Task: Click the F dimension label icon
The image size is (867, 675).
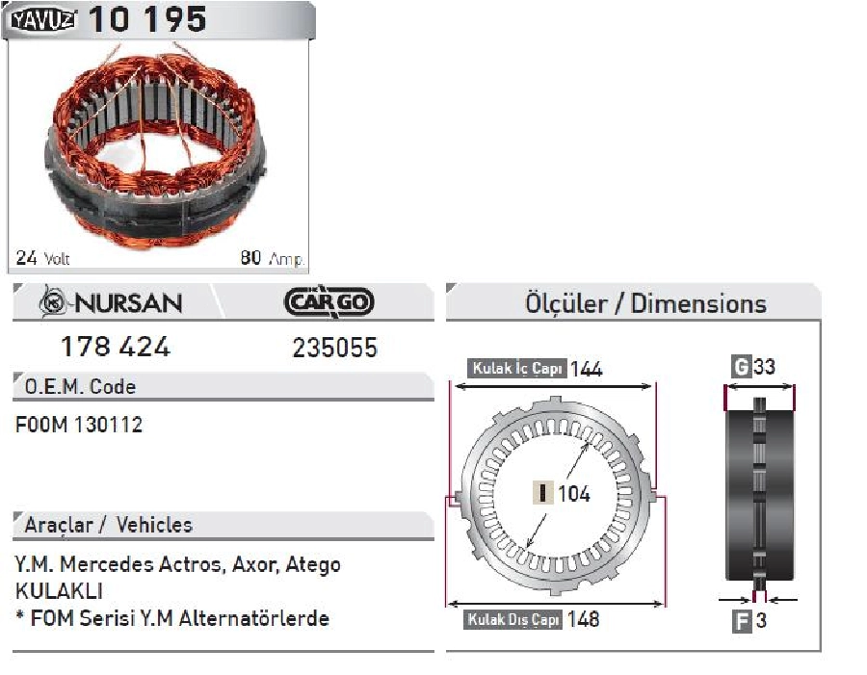Action: point(742,620)
